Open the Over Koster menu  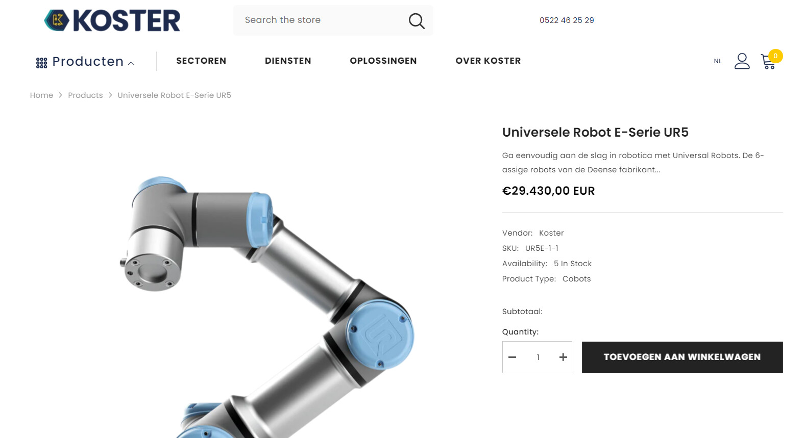pyautogui.click(x=488, y=61)
